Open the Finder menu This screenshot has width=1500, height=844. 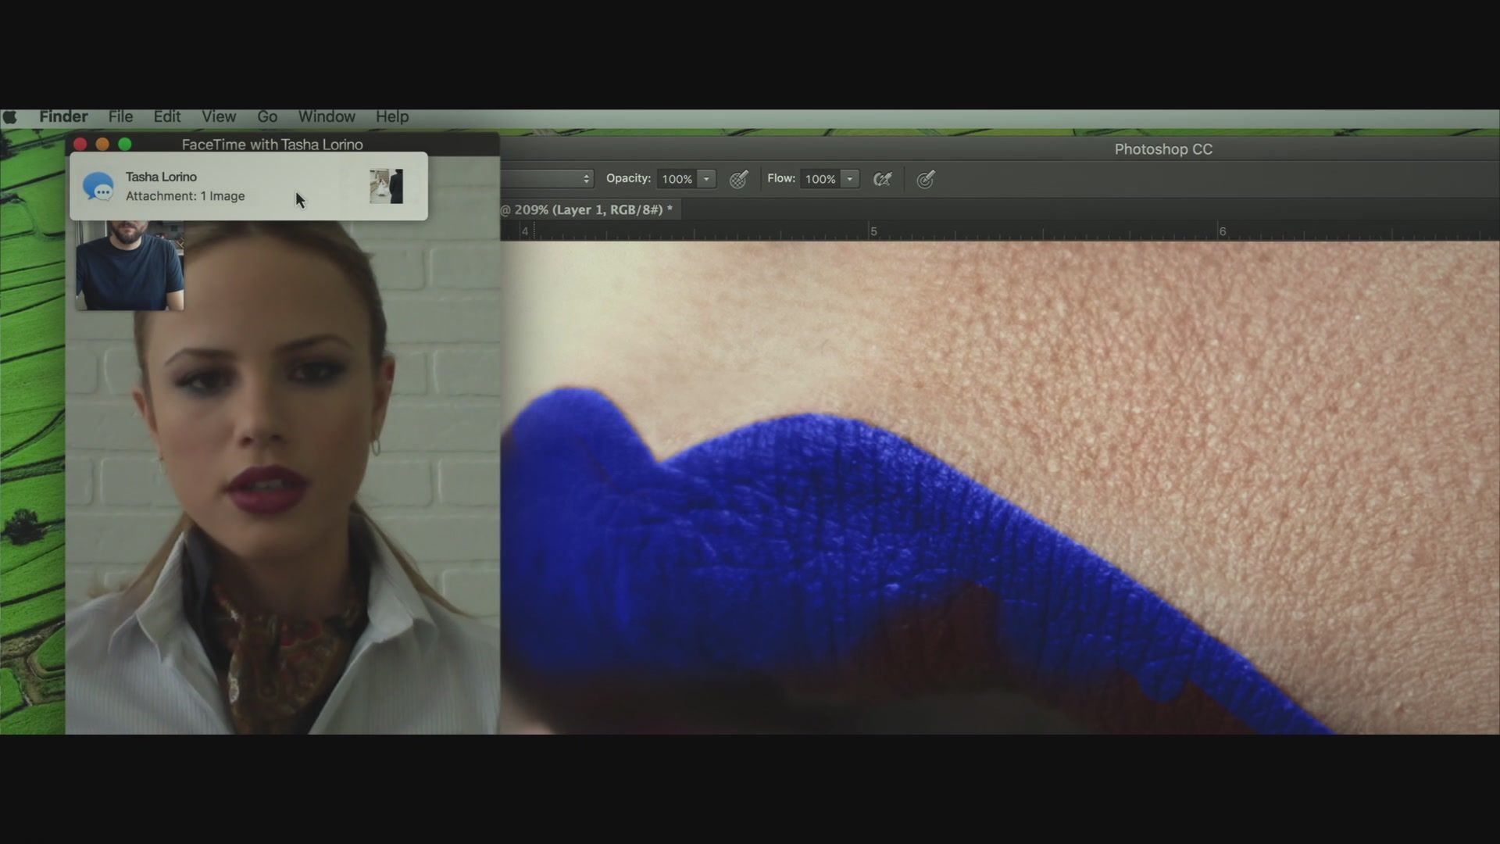(63, 116)
